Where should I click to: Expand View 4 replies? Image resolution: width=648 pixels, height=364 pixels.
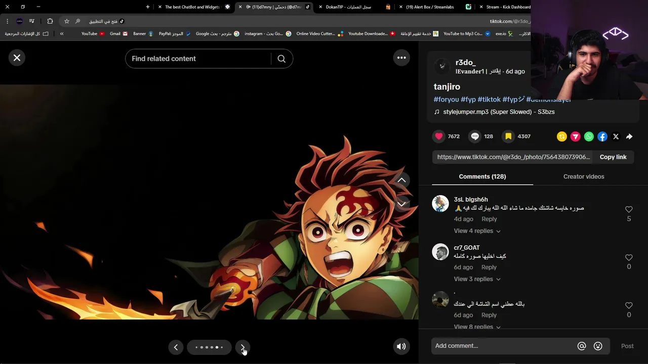pos(477,231)
